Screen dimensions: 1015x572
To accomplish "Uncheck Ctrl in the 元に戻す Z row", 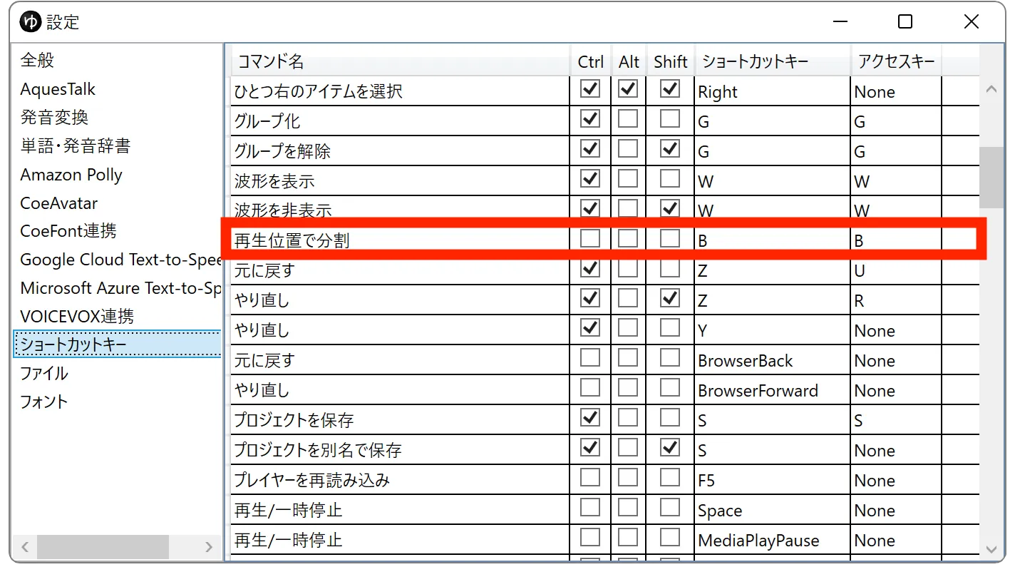I will [590, 269].
